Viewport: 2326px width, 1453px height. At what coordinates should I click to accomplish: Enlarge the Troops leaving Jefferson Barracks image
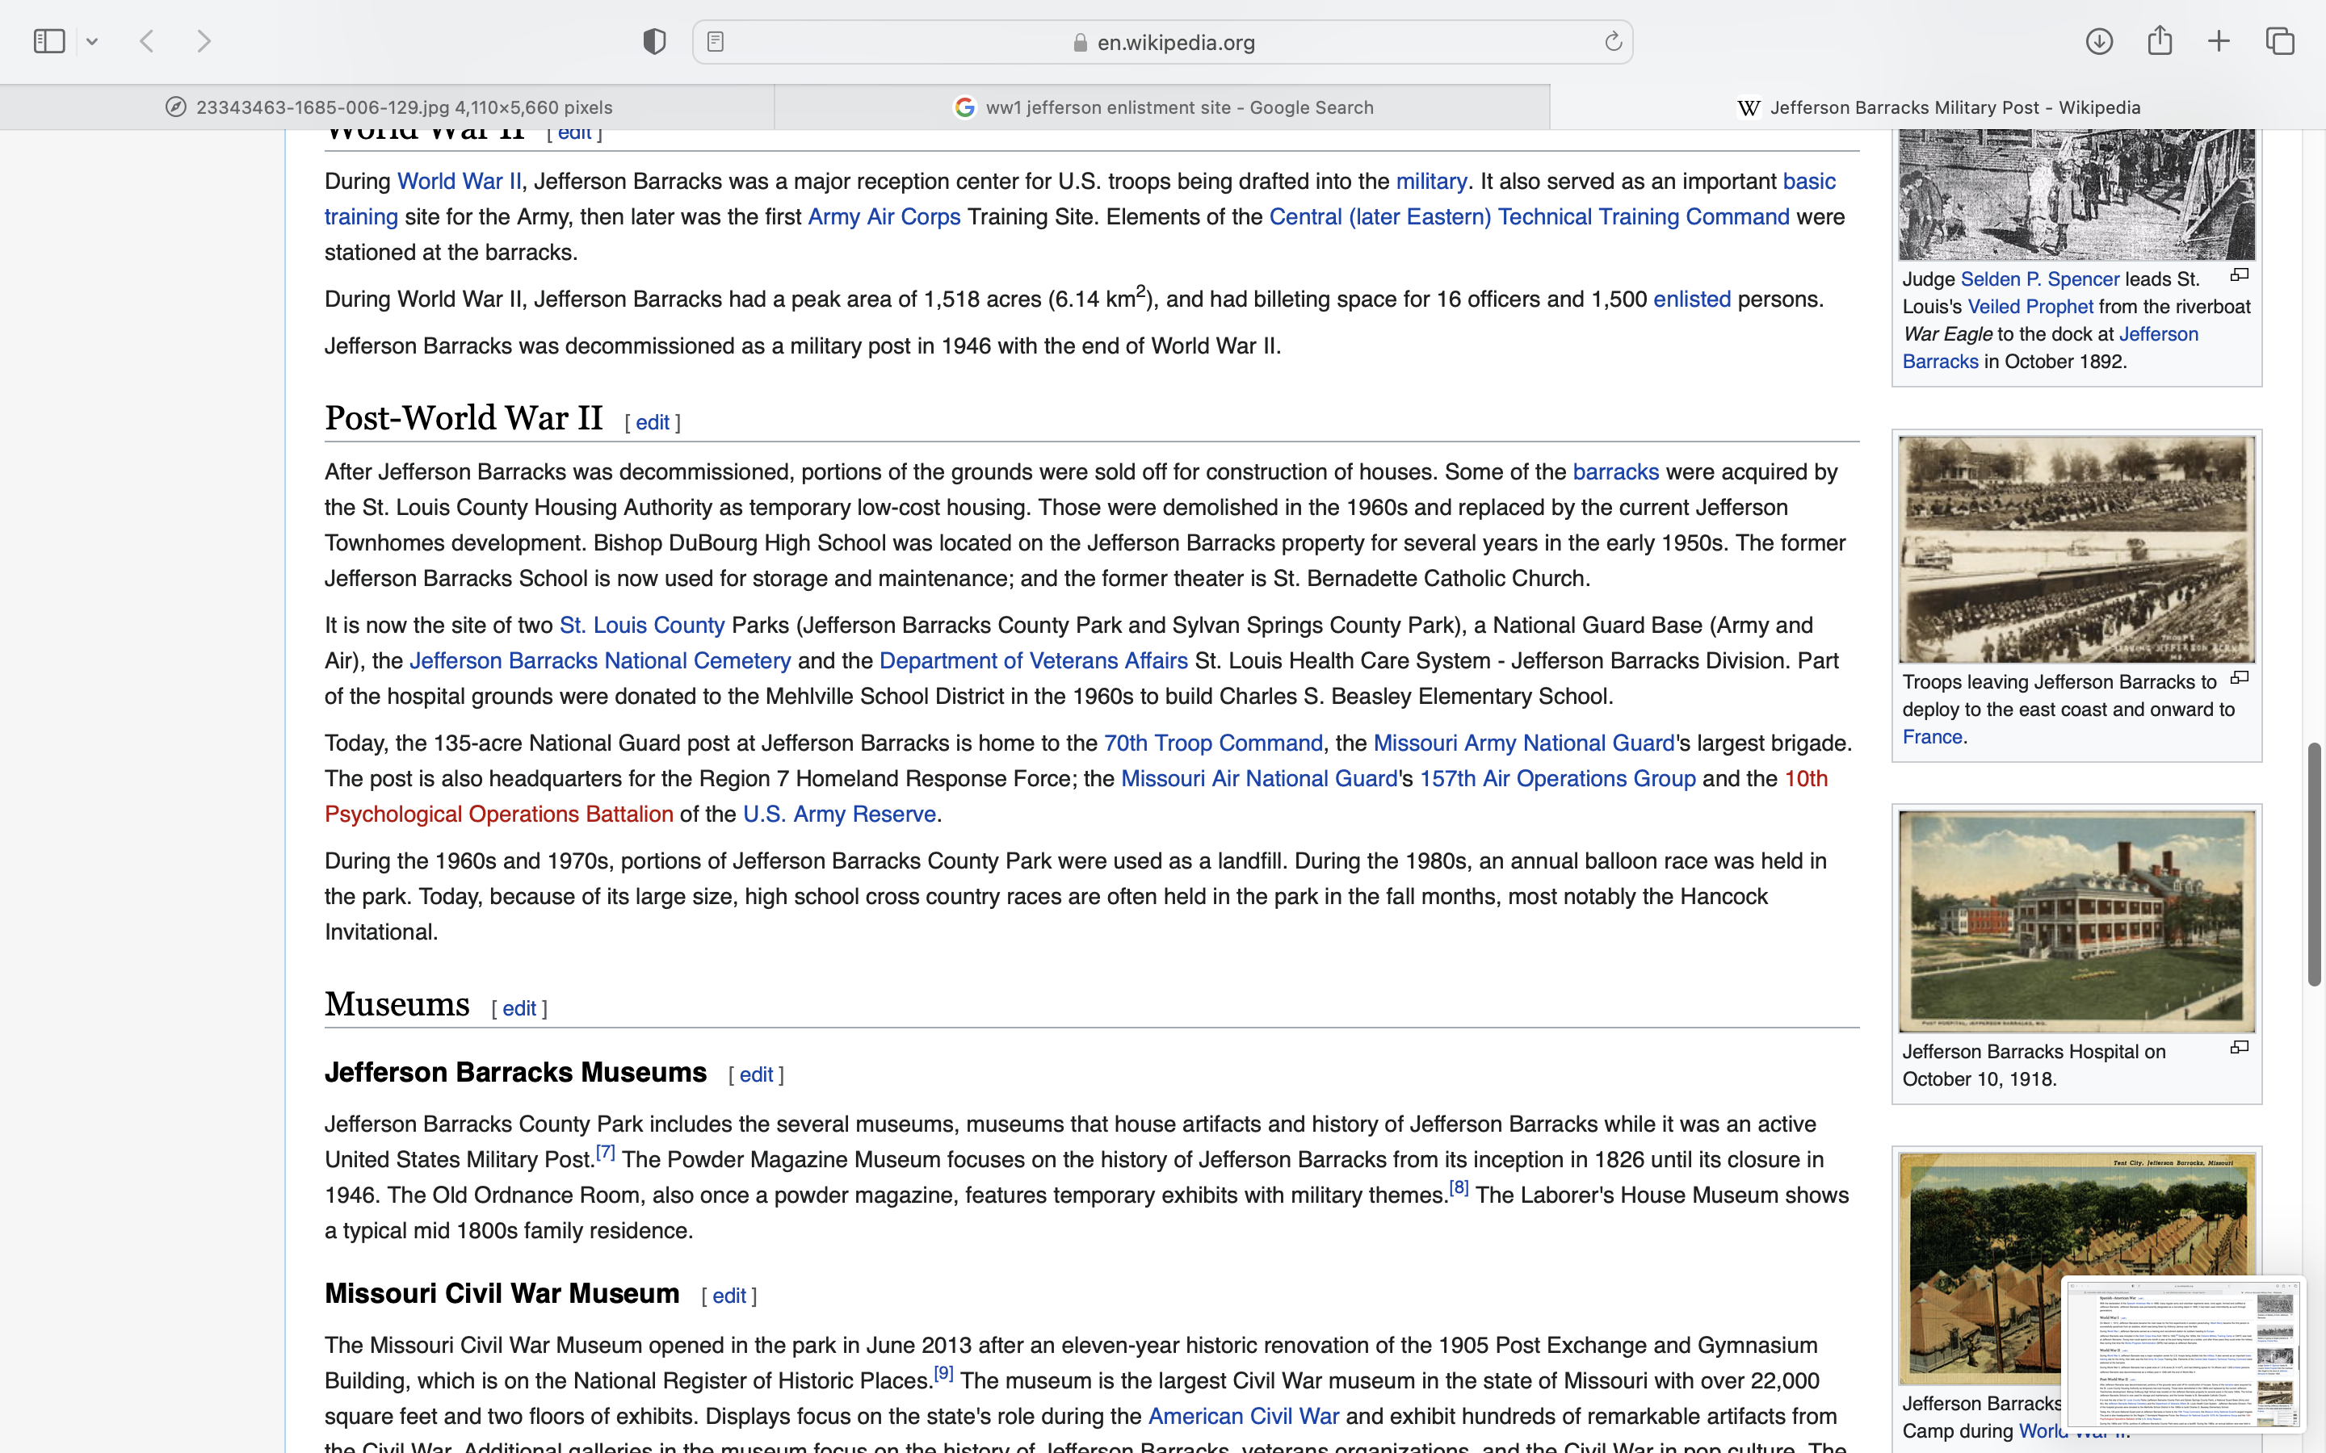click(x=2240, y=678)
